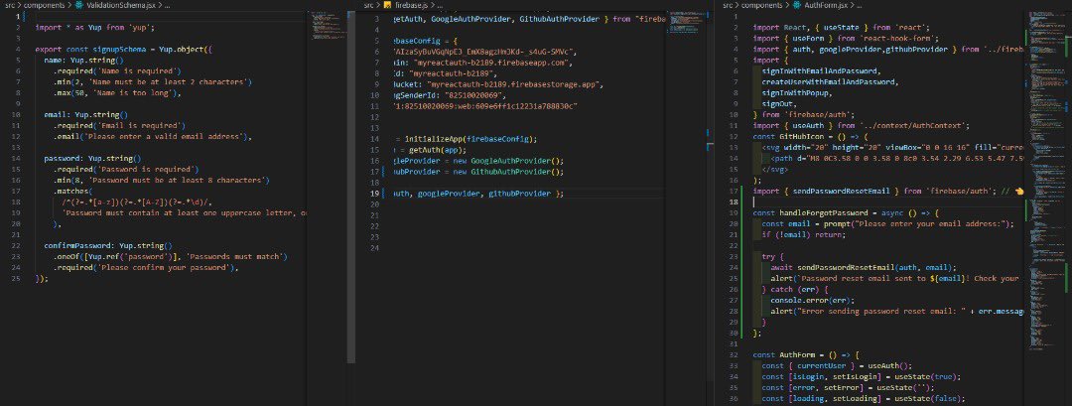Click 'Password must be at least 8 characters' line
This screenshot has height=406, width=1072.
pyautogui.click(x=162, y=180)
